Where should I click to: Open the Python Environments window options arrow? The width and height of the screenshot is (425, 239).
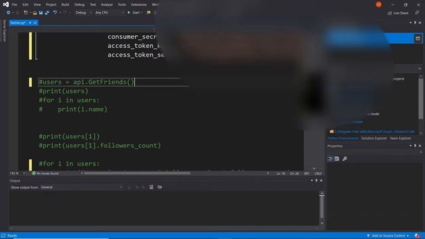click(x=410, y=23)
